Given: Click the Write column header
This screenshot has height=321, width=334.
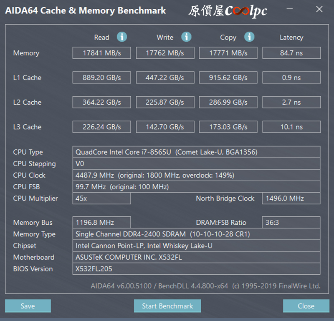Looking at the screenshot, I should 165,37.
